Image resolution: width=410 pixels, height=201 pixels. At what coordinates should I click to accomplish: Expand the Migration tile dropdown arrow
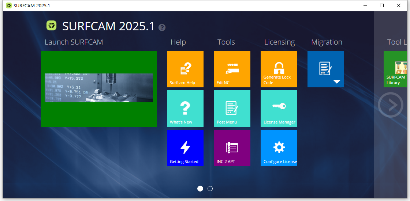tap(337, 82)
